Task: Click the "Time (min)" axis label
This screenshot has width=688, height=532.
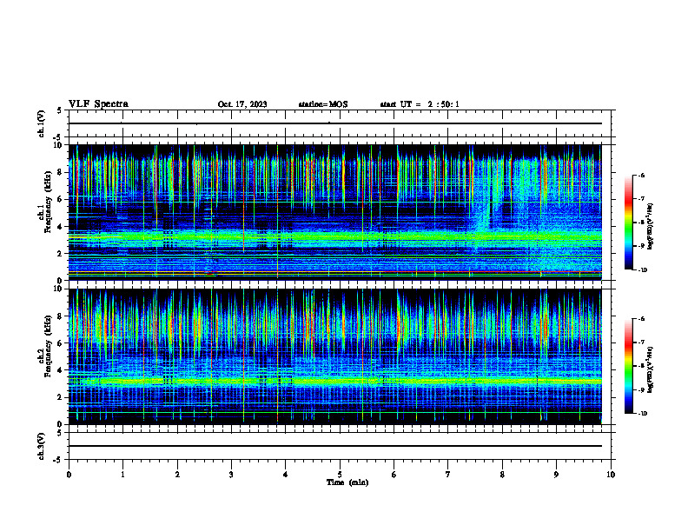Action: 347,482
